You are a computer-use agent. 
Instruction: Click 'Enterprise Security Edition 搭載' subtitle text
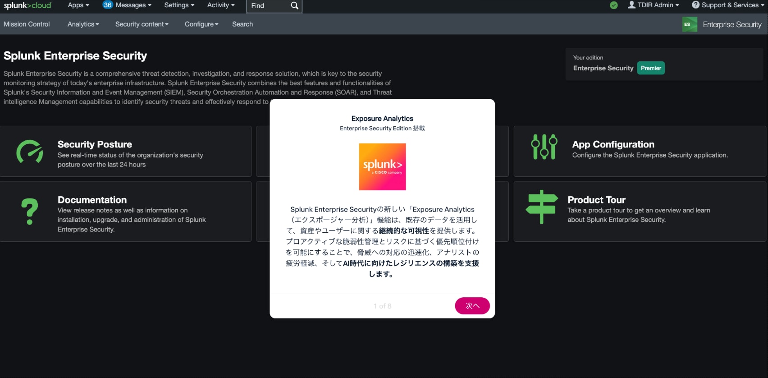[382, 129]
